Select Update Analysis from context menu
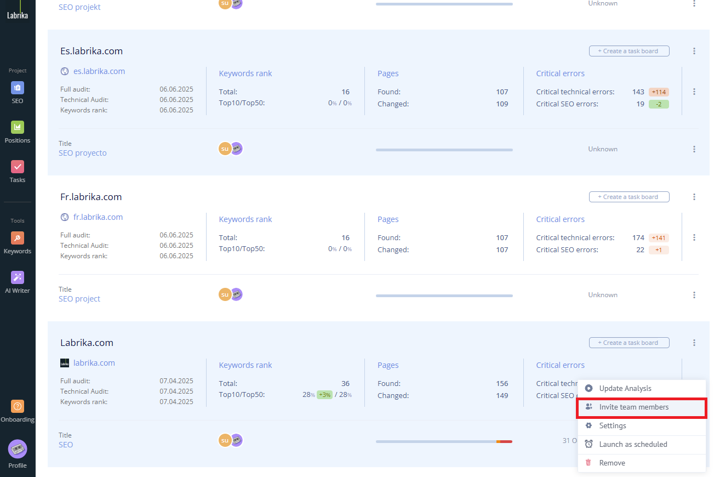 tap(642, 388)
